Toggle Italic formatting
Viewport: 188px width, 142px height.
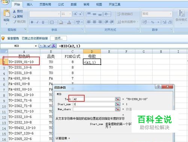click(37, 22)
